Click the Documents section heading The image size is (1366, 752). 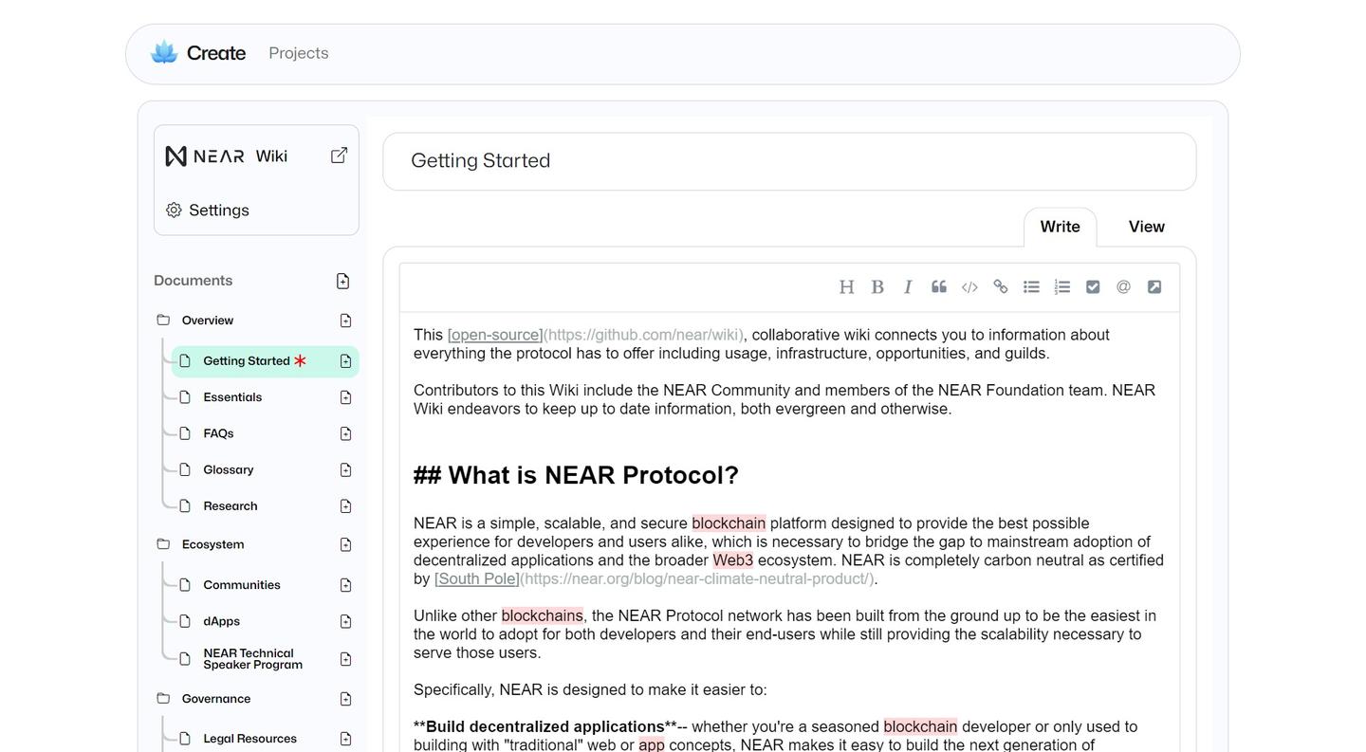point(194,281)
